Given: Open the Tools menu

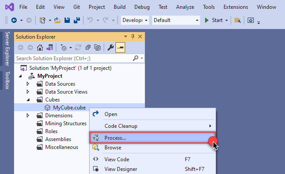Looking at the screenshot, I should tap(209, 7).
